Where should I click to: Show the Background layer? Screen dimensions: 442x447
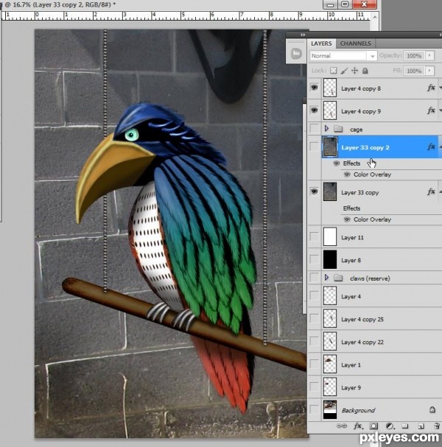pos(315,409)
